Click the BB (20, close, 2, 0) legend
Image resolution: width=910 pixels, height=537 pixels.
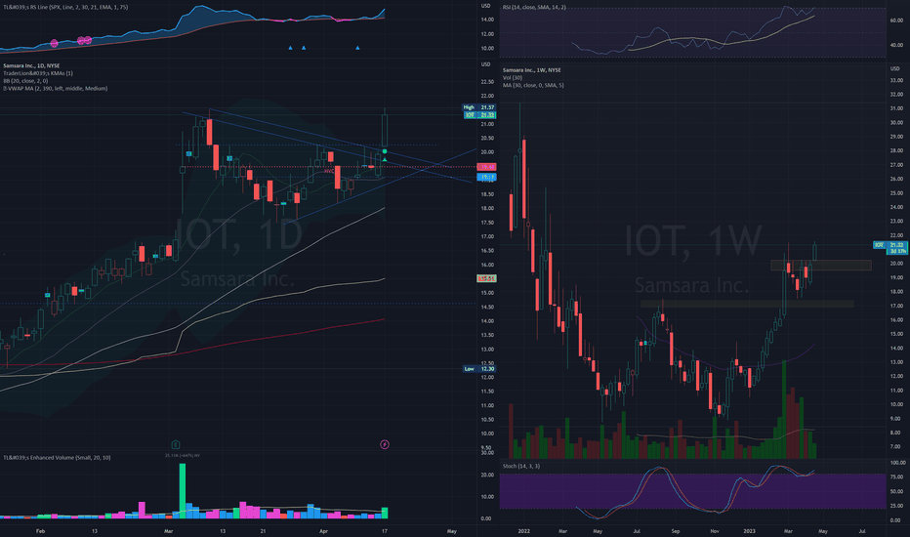point(25,81)
